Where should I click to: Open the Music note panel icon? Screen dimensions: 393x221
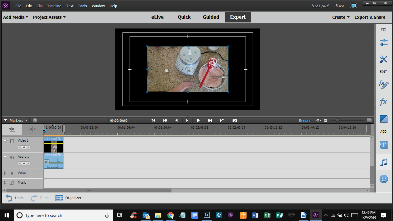(x=384, y=162)
